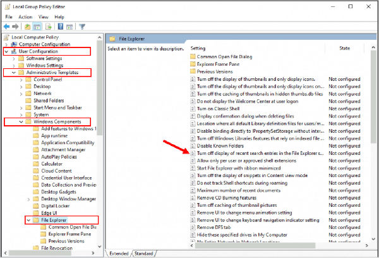
Task: Open the Action menu
Action: (25, 17)
